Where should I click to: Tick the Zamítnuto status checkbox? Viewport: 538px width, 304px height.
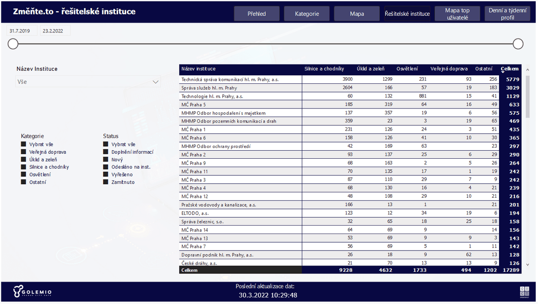tap(106, 182)
